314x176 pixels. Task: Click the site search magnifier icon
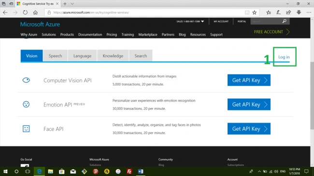coord(285,21)
